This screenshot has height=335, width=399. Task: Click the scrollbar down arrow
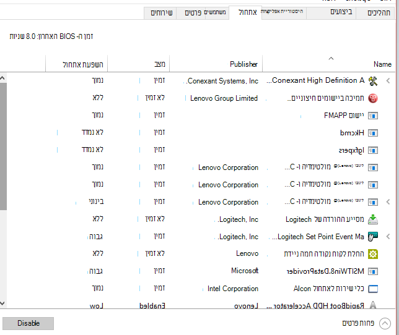point(2,303)
